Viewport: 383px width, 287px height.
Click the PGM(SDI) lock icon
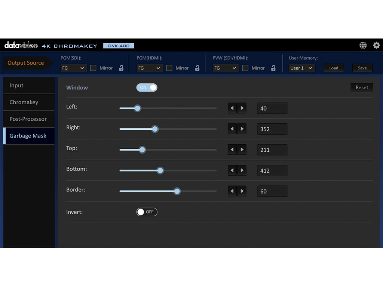[x=121, y=68]
